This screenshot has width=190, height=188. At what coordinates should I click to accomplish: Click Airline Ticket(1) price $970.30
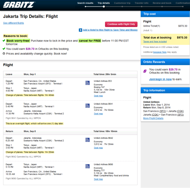tap(183, 26)
